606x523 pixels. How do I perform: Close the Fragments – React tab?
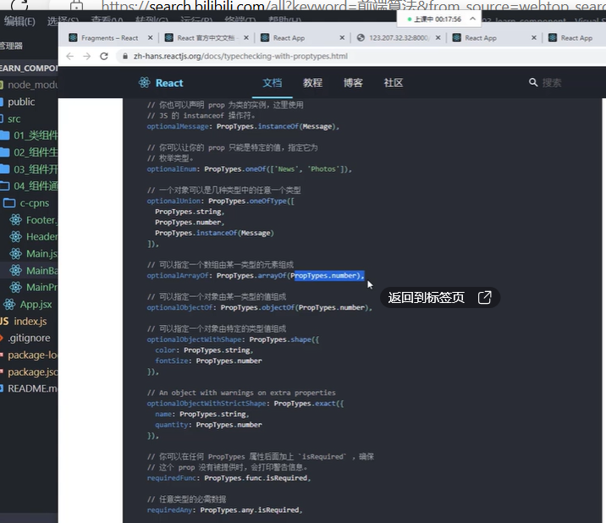click(150, 37)
